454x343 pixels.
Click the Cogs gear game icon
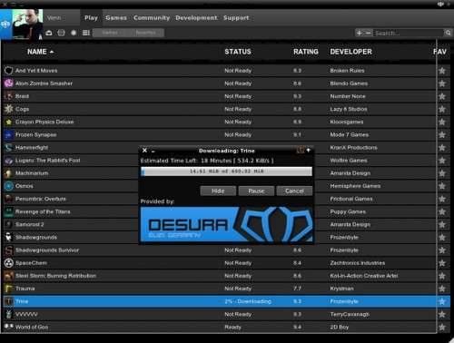pos(9,109)
